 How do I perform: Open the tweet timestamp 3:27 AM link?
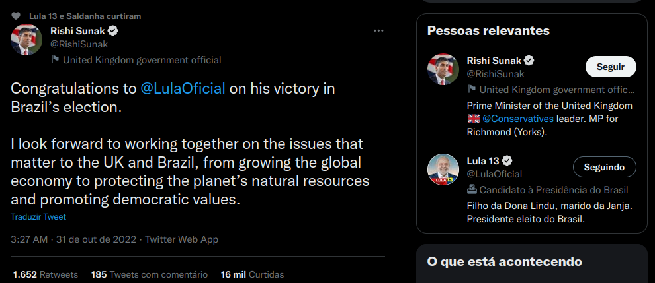pyautogui.click(x=29, y=239)
